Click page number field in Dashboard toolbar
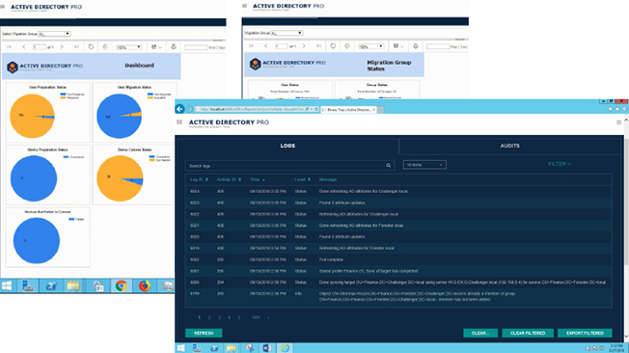This screenshot has width=629, height=353. coord(39,47)
